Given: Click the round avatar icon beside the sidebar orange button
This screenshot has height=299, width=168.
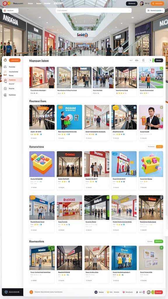Looking at the screenshot, I should (5, 60).
